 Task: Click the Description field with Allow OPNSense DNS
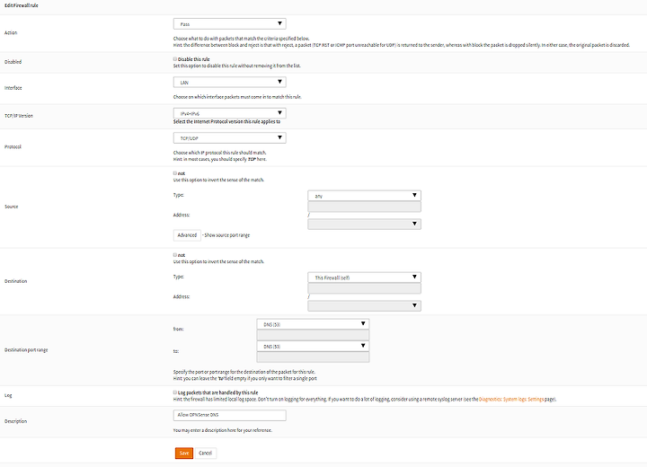pos(229,415)
